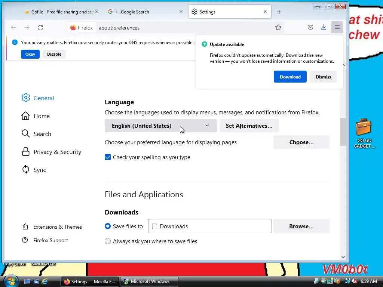The width and height of the screenshot is (383, 287).
Task: Close the Gofile tab
Action: point(97,12)
